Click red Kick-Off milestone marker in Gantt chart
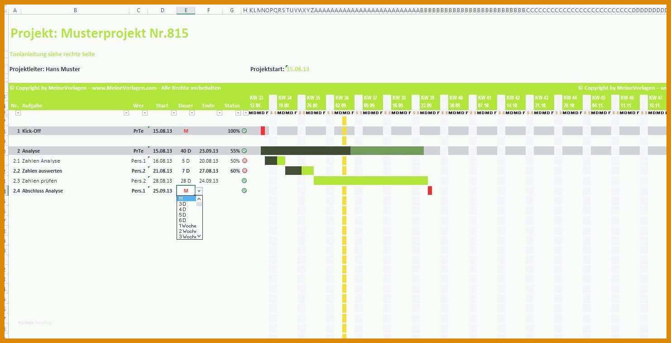The image size is (671, 343). 263,131
